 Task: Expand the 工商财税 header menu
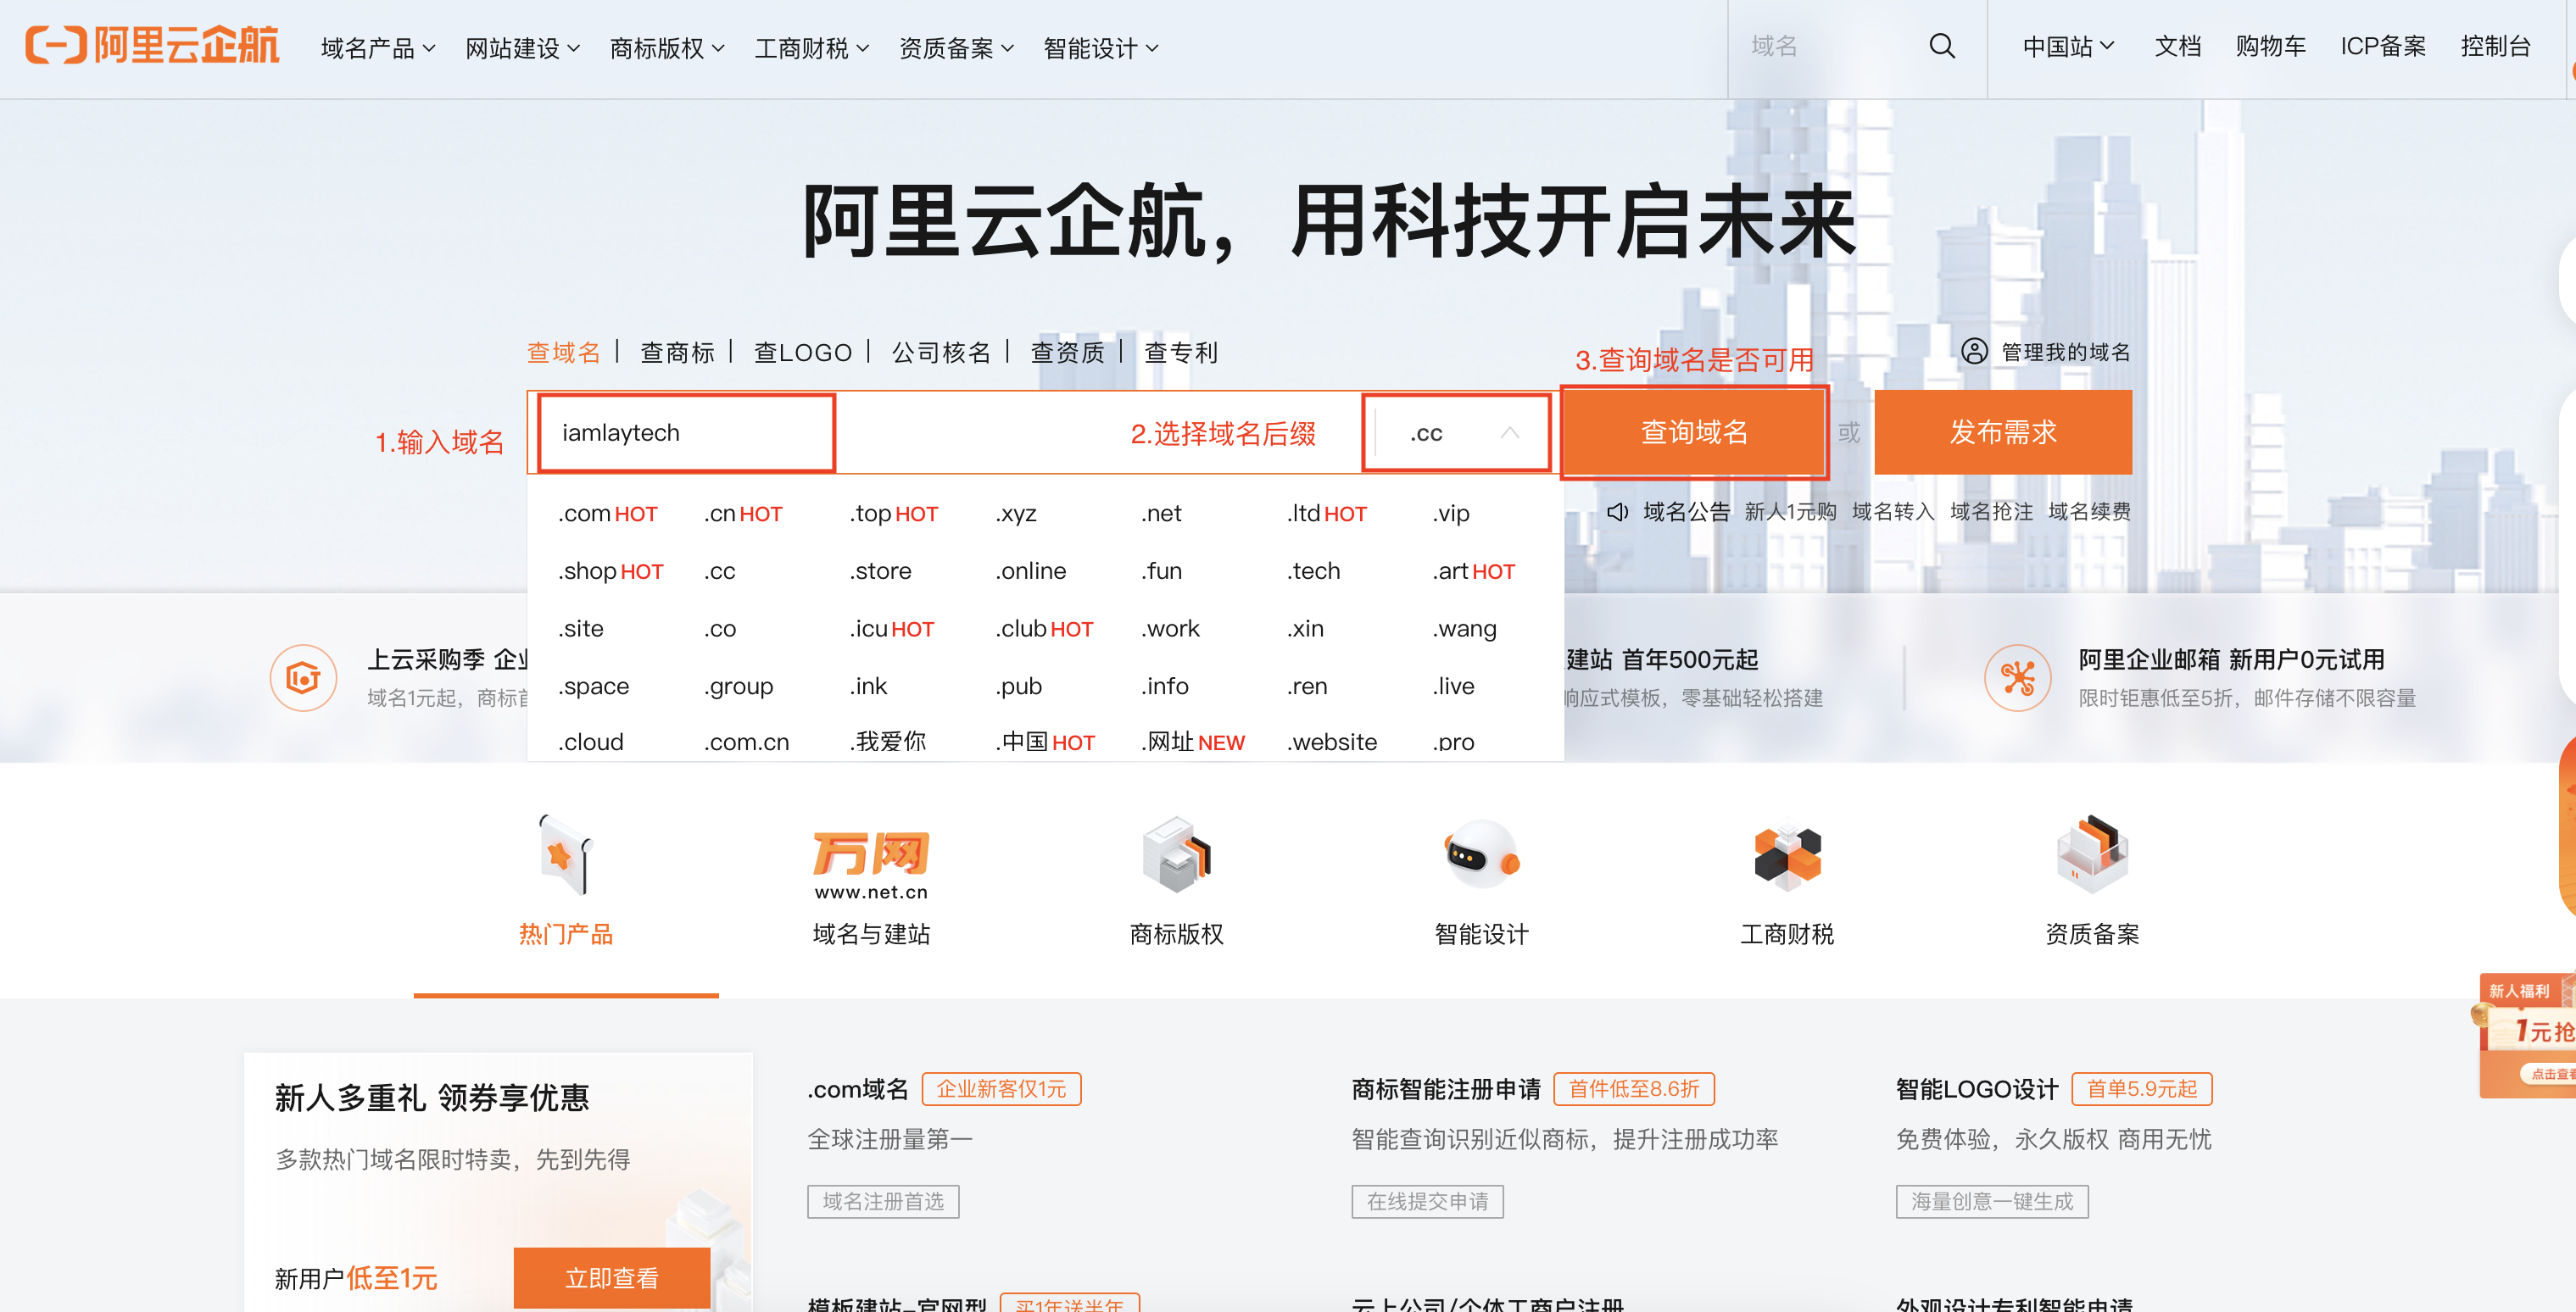(812, 48)
